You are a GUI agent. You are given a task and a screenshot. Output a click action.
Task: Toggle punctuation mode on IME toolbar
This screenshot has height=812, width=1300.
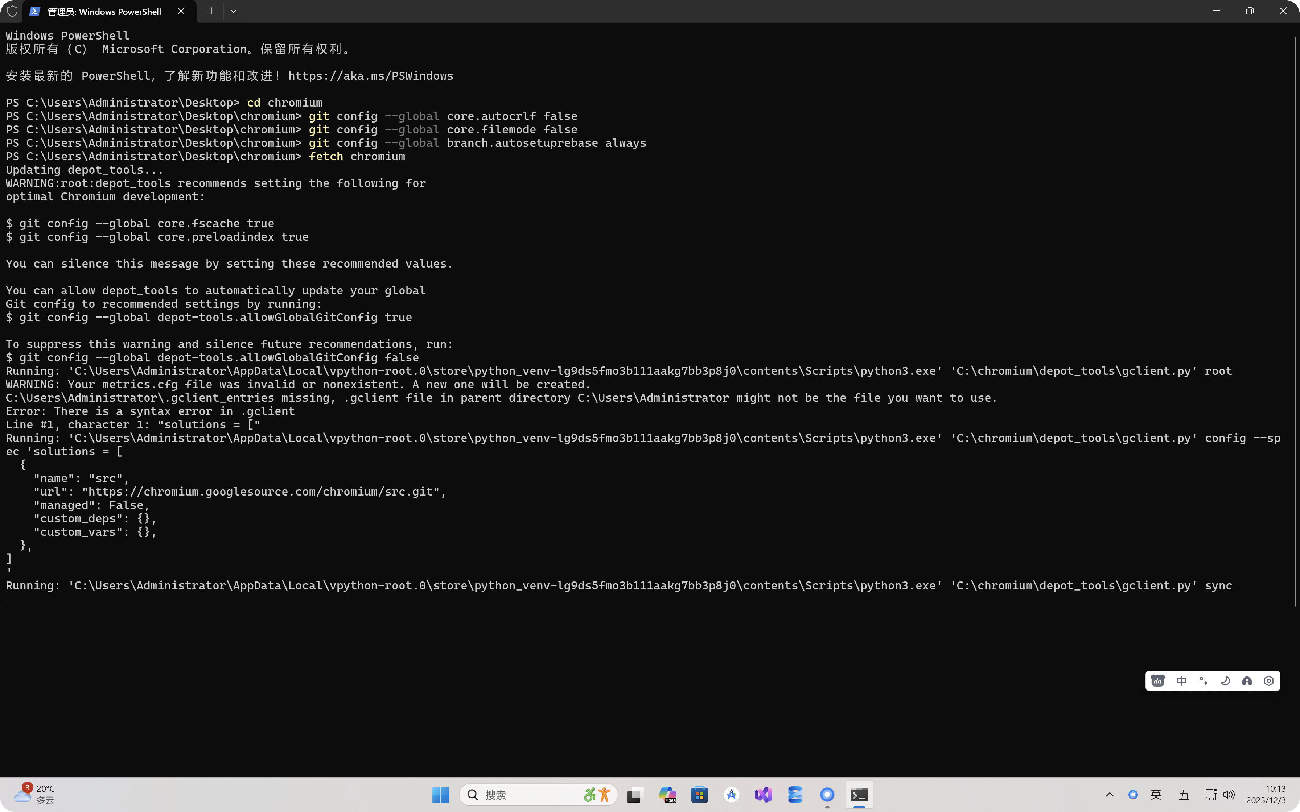click(x=1203, y=681)
